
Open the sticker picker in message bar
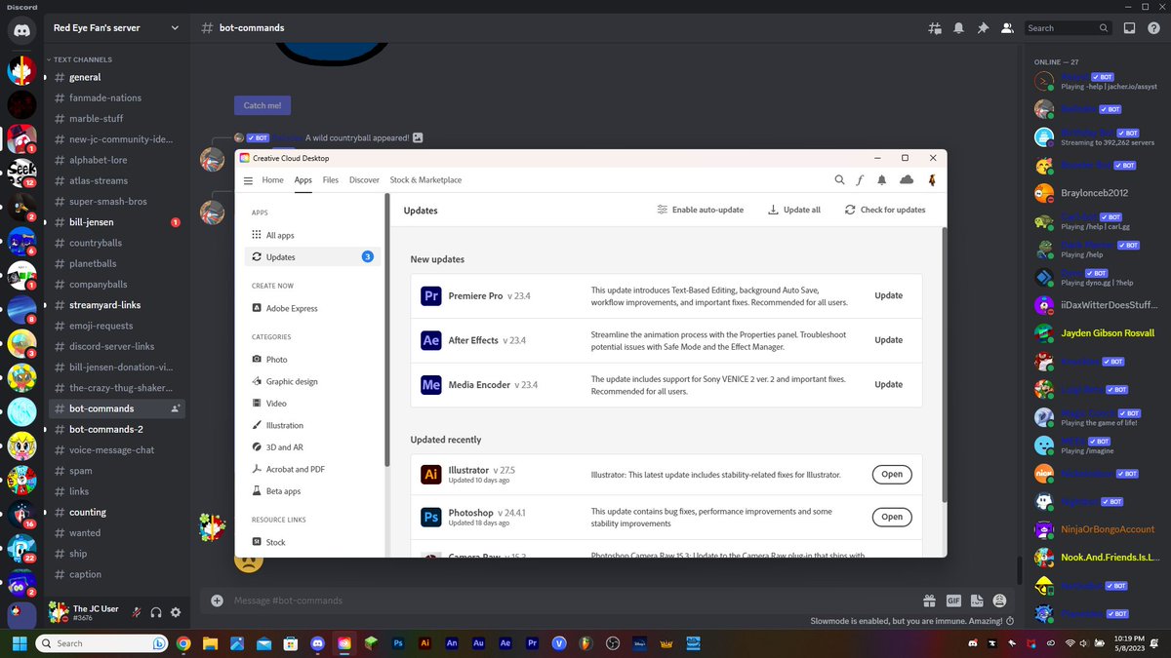pos(977,600)
